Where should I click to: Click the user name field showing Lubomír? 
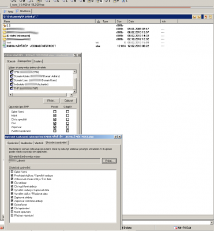pyautogui.click(x=55, y=161)
